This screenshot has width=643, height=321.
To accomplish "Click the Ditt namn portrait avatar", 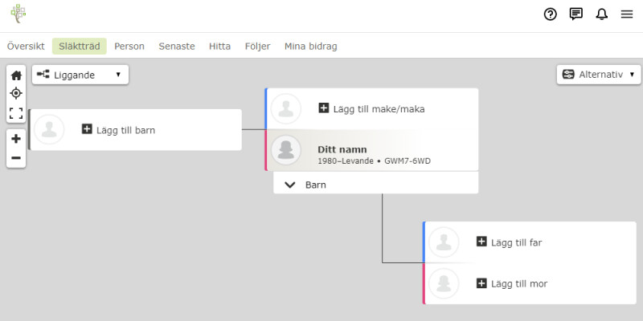I will coord(286,150).
